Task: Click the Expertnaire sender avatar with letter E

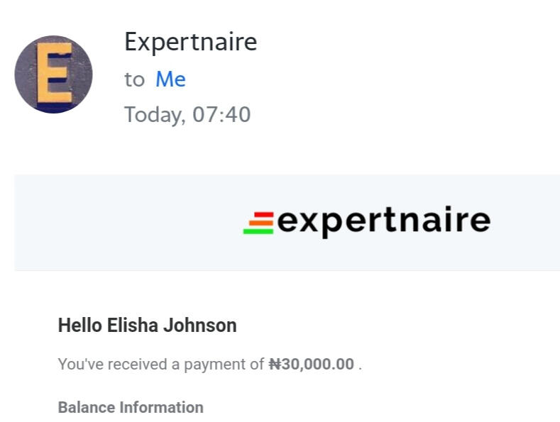Action: [x=53, y=74]
